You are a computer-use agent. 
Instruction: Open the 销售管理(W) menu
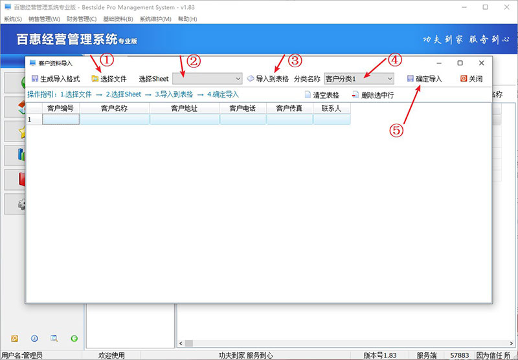(44, 19)
